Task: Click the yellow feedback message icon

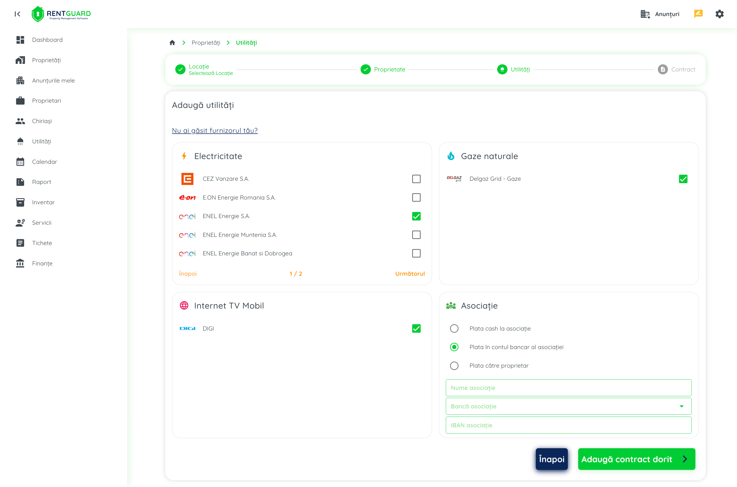Action: click(x=698, y=14)
